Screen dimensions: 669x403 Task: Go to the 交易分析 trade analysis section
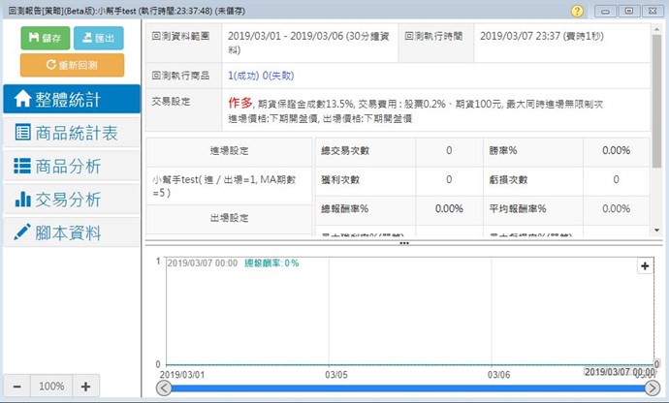click(x=64, y=200)
